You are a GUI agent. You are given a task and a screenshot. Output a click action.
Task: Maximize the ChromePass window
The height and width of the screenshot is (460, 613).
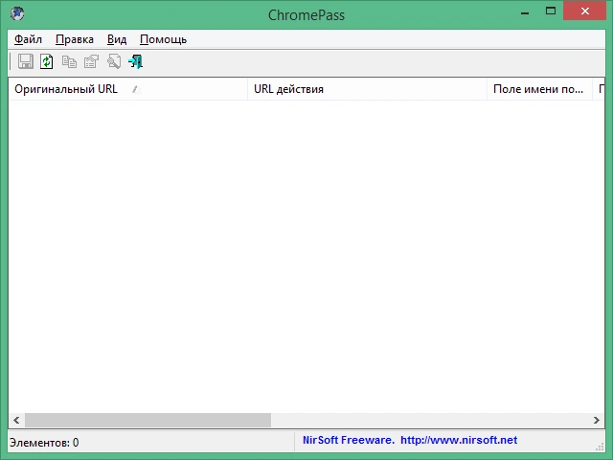(x=551, y=11)
